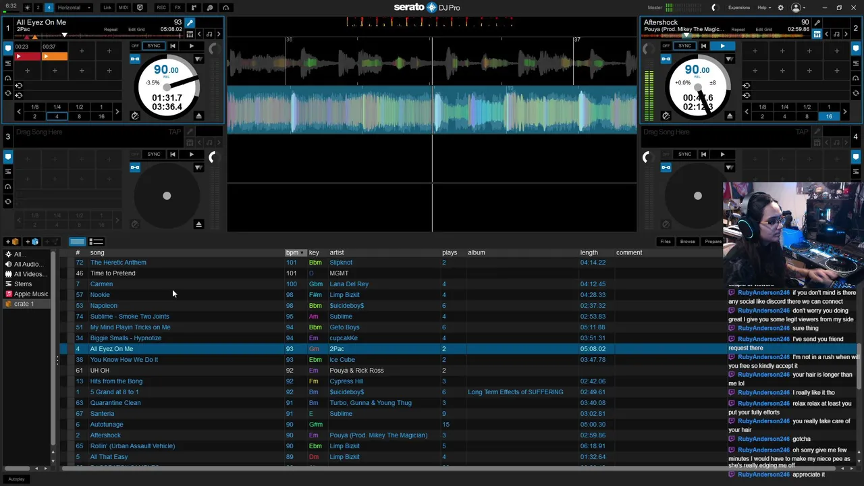The width and height of the screenshot is (864, 486).
Task: Trigger the red 00:23 cue point
Action: tap(28, 57)
